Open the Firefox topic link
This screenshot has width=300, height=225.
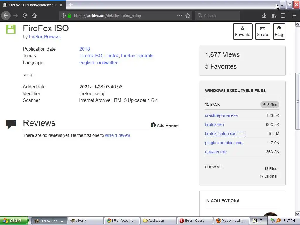pos(112,56)
